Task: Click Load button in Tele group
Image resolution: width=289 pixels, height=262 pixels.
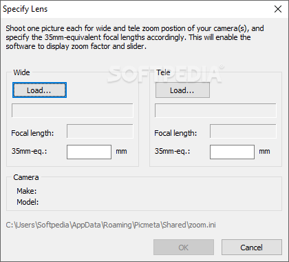Action: tap(182, 90)
